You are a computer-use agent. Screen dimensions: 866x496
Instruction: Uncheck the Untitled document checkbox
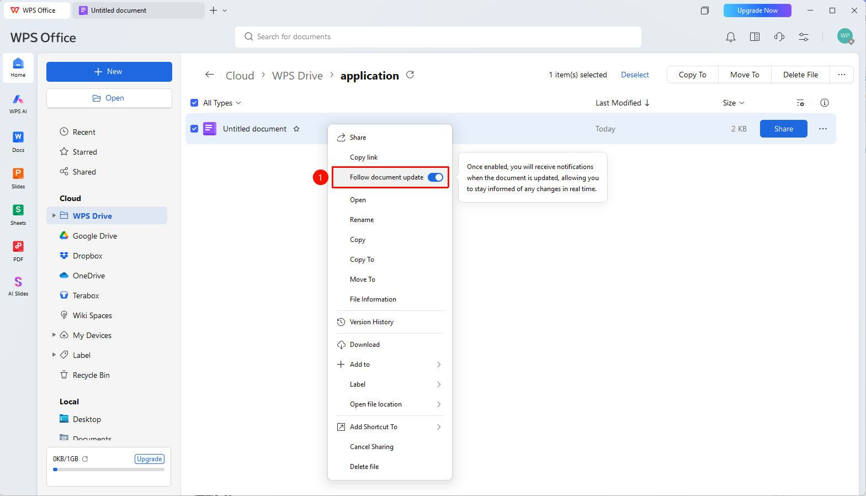click(x=194, y=129)
